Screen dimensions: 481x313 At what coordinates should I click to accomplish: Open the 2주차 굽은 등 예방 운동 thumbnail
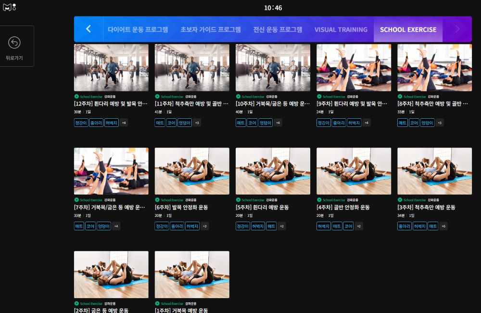point(111,275)
